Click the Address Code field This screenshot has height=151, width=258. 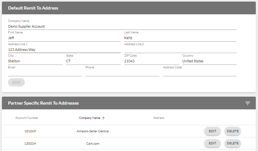[x=200, y=73]
